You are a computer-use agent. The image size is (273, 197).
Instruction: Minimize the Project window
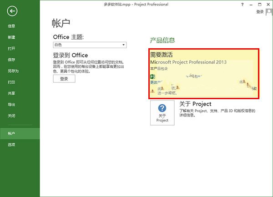click(x=251, y=5)
